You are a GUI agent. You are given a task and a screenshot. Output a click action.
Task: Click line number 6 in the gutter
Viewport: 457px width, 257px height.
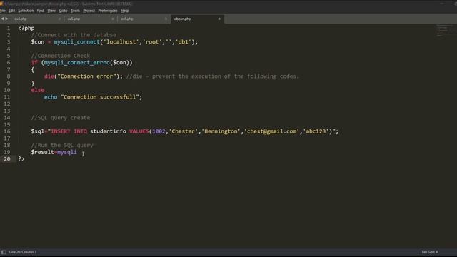coord(9,63)
